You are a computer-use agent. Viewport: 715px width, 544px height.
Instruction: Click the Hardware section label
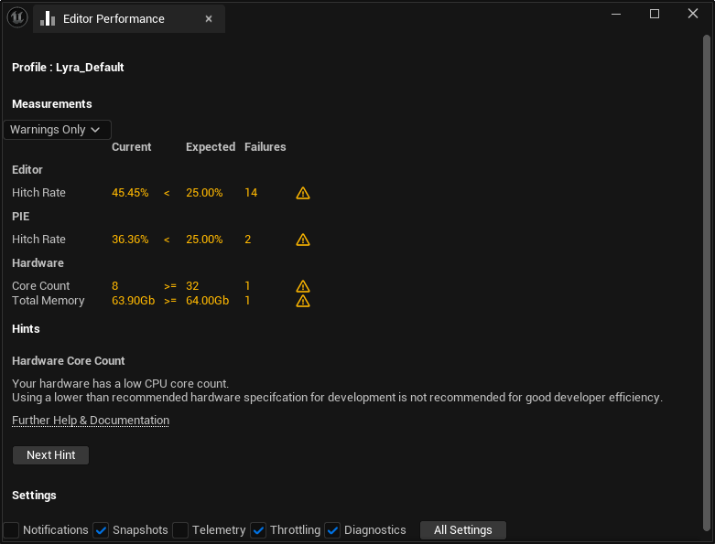pos(38,263)
